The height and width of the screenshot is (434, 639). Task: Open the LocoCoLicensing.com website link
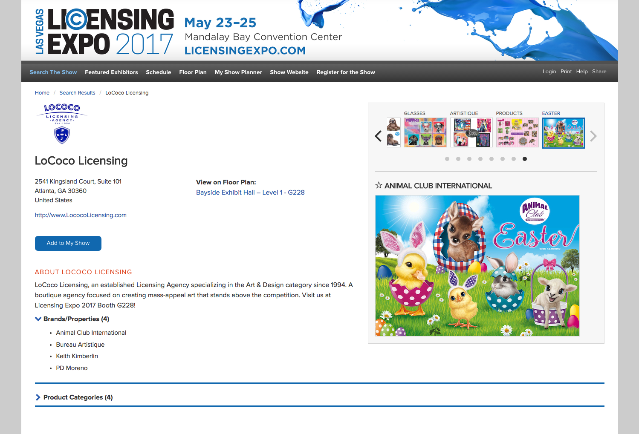[x=81, y=215]
